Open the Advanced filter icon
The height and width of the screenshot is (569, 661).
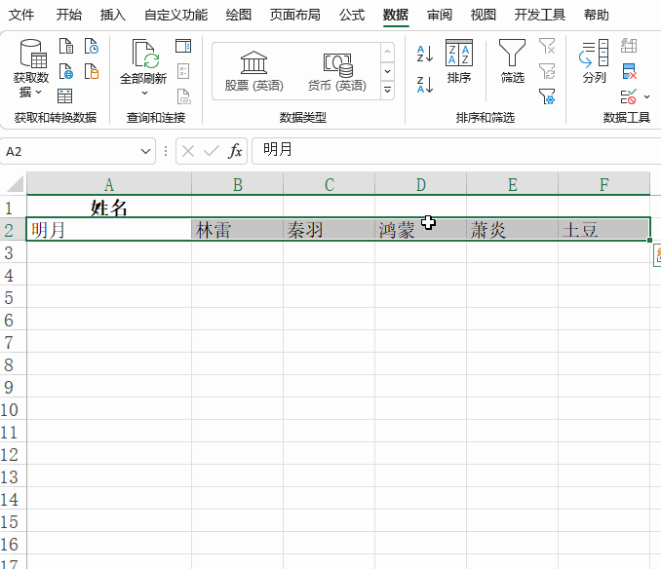point(547,96)
